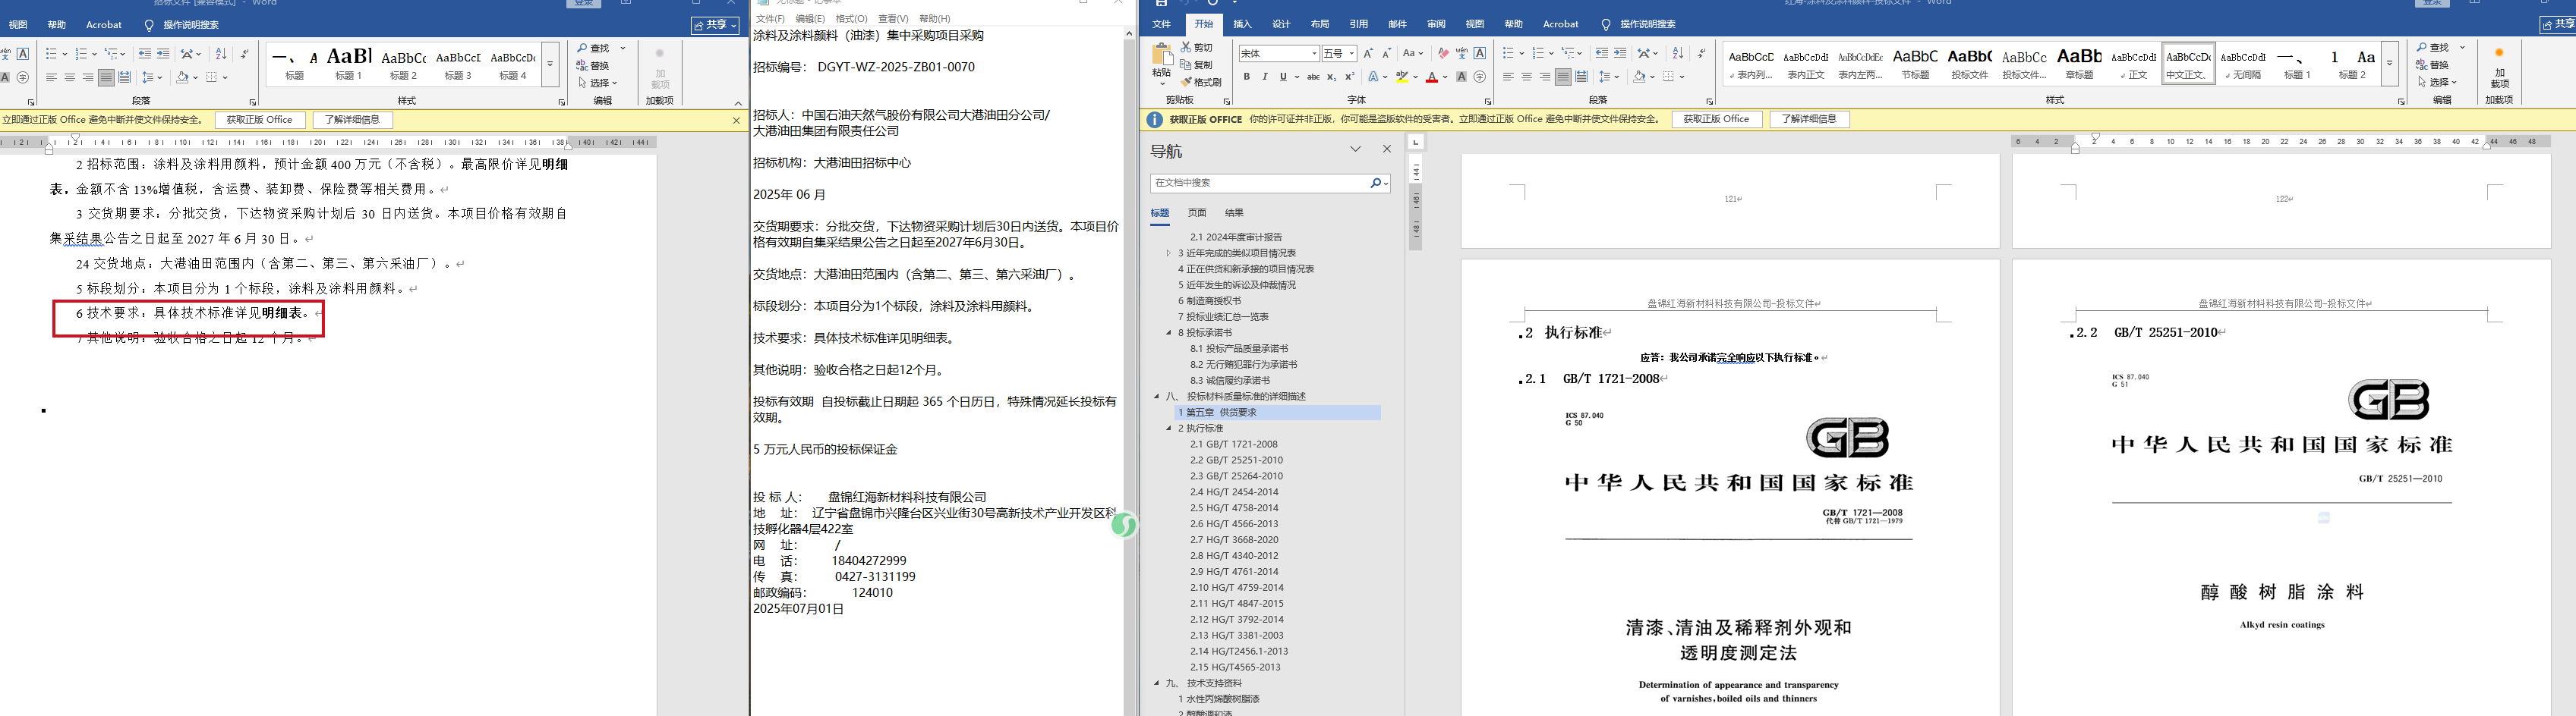Switch to the 页面 tab in navigation pane
The image size is (2576, 716).
[1197, 212]
